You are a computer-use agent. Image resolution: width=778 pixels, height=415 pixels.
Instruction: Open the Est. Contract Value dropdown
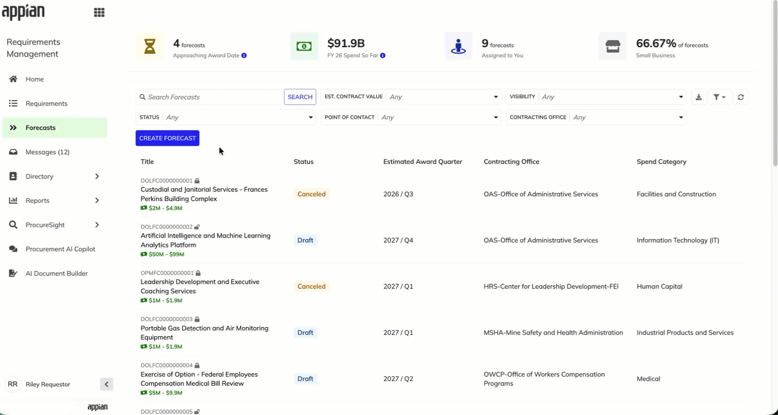click(411, 97)
